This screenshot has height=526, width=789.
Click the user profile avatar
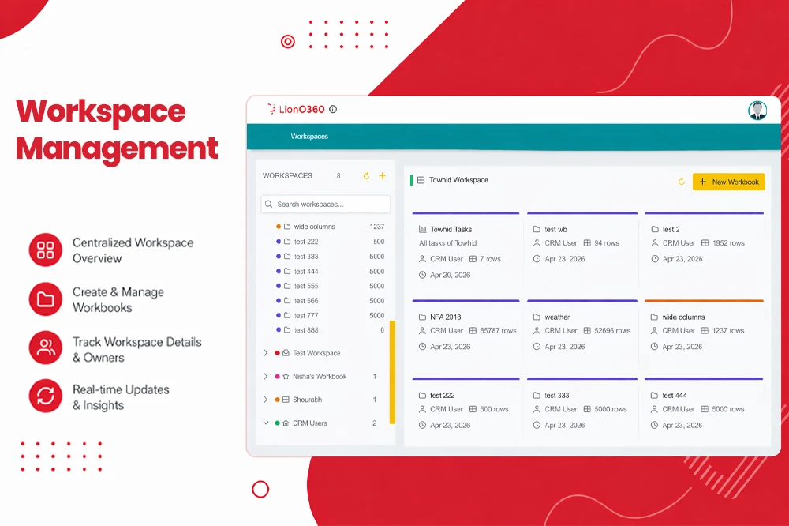(x=757, y=111)
